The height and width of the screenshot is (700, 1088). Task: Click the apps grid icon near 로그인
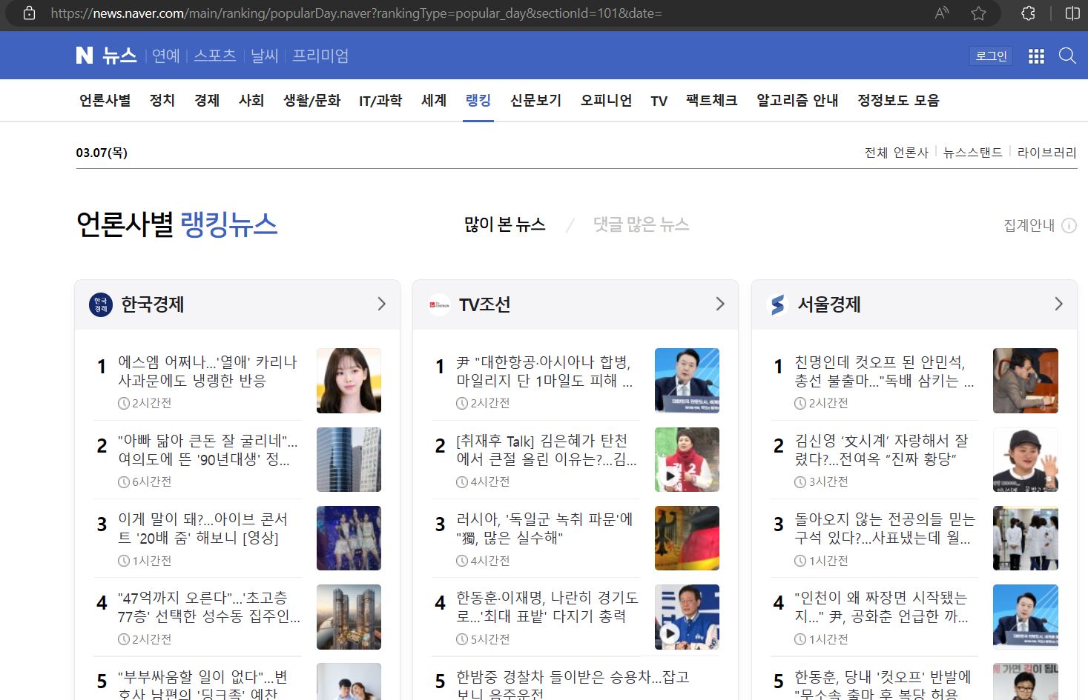click(1035, 56)
